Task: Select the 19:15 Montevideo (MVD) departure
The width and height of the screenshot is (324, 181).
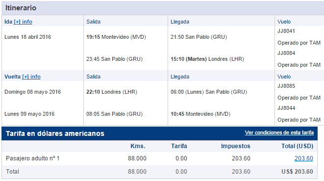Action: coord(116,37)
